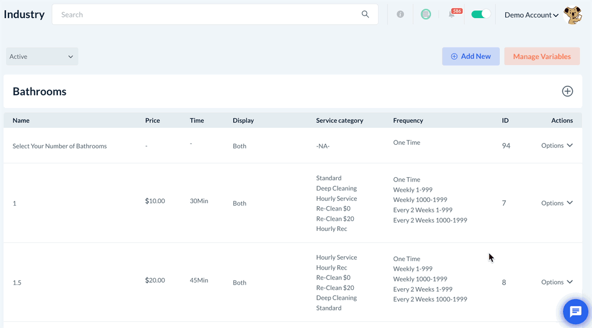592x328 pixels.
Task: Click the Price column header
Action: 153,121
